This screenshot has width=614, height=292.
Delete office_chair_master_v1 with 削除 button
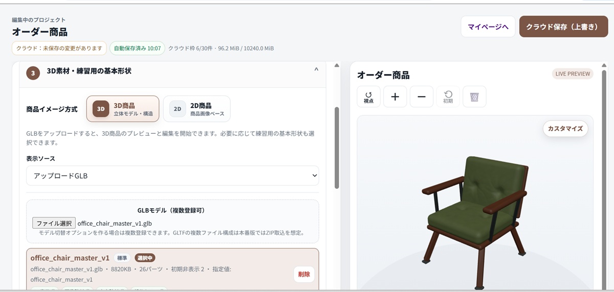(304, 274)
